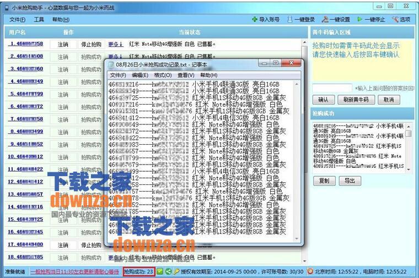This screenshot has width=419, height=278.
Task: Open the 选项 options toolbar item
Action: [401, 19]
